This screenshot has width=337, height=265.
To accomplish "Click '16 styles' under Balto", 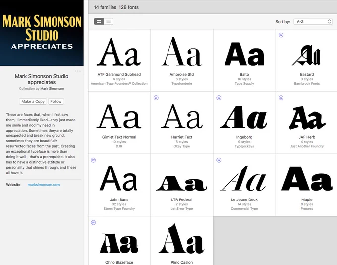I will click(244, 79).
